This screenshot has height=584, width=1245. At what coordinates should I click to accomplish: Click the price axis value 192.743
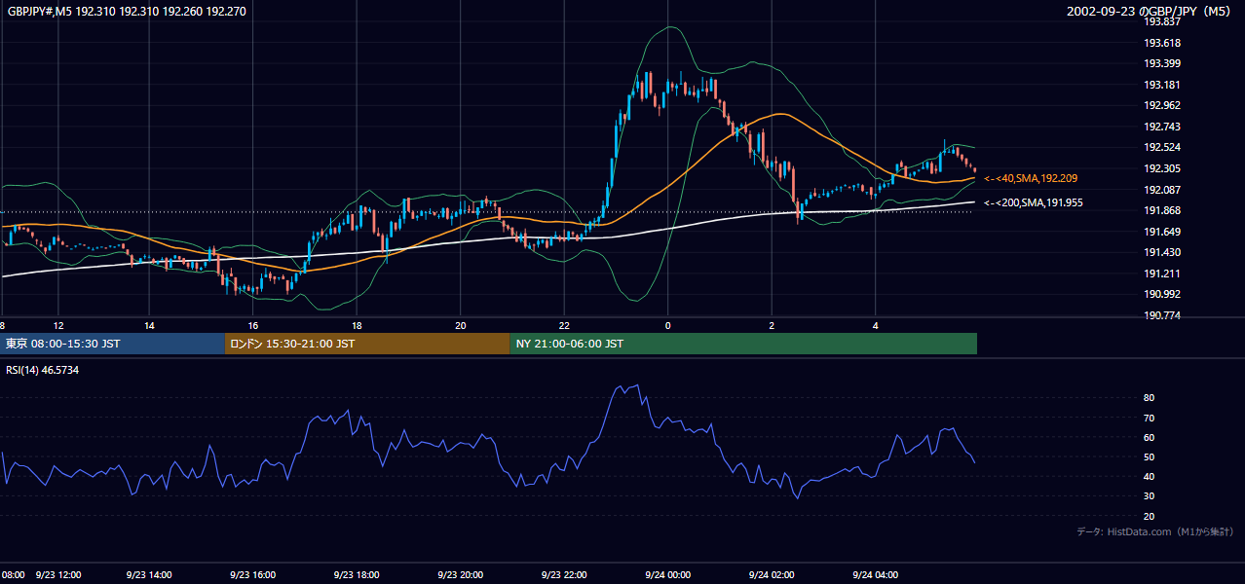click(x=1161, y=127)
